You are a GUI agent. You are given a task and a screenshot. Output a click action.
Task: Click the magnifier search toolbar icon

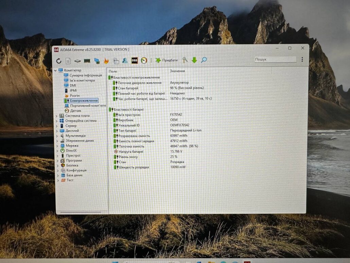pyautogui.click(x=204, y=60)
